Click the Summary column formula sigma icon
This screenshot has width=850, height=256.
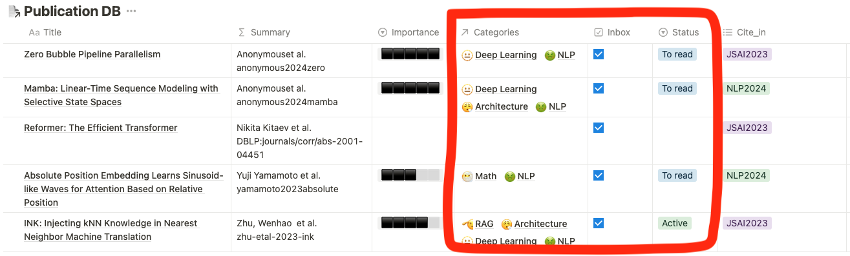242,32
